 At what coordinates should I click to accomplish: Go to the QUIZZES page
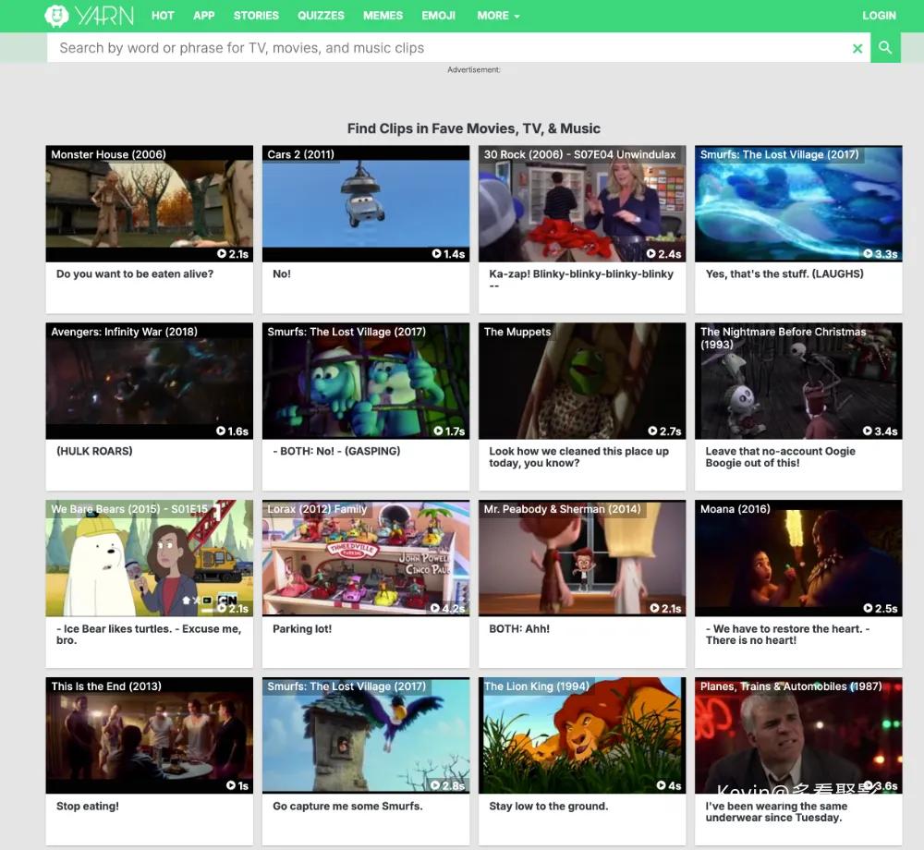point(321,16)
